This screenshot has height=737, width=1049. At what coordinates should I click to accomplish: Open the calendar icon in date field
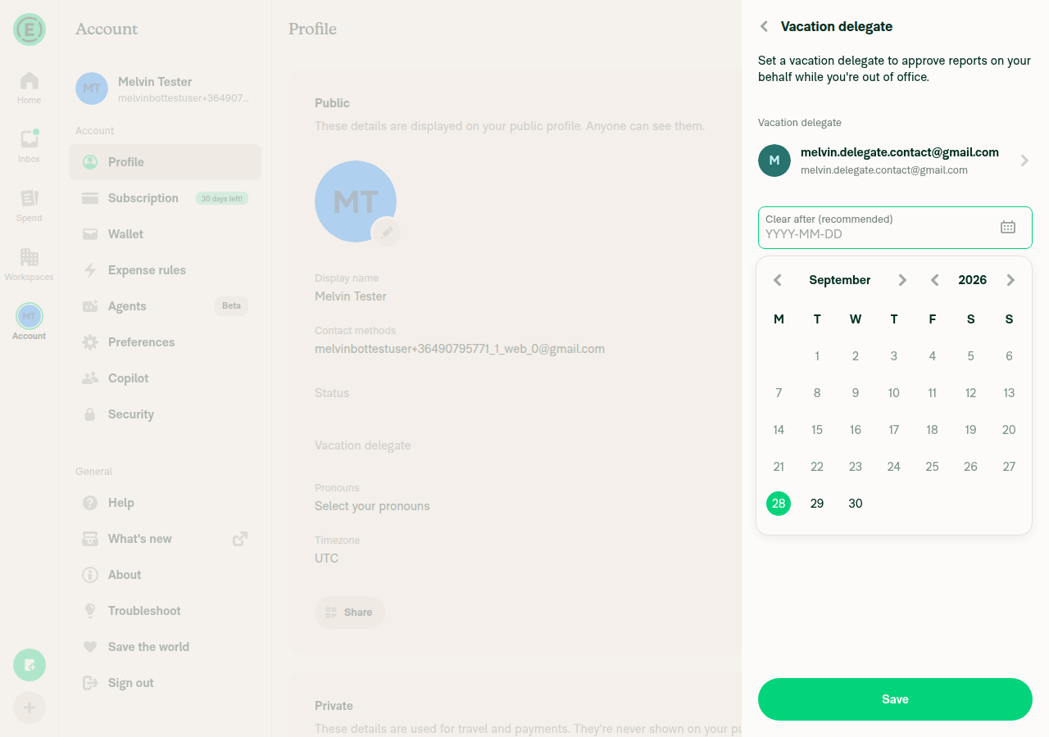[1008, 227]
